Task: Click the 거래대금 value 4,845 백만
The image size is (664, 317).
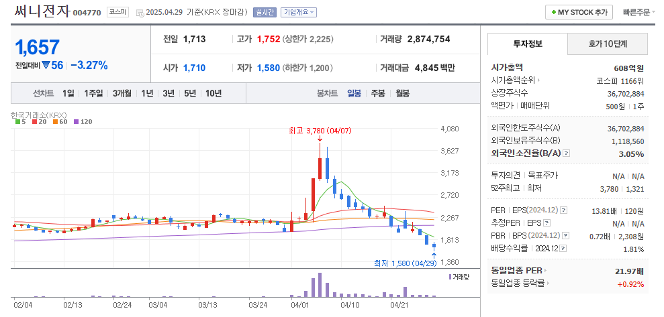Action: click(435, 68)
